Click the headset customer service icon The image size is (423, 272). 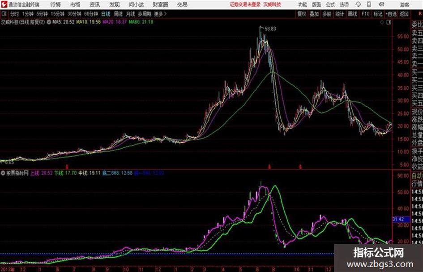358,4
